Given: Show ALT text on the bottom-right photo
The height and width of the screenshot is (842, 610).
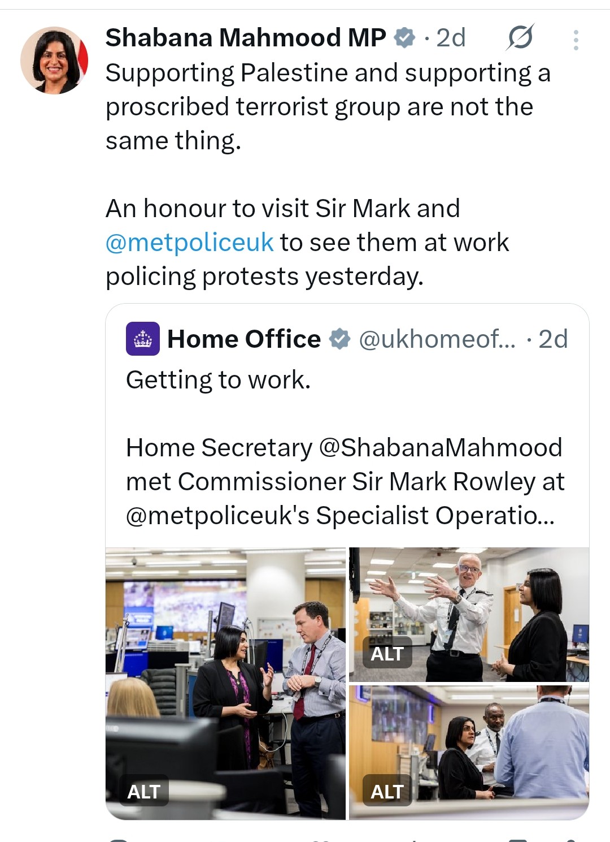Looking at the screenshot, I should click(x=387, y=791).
